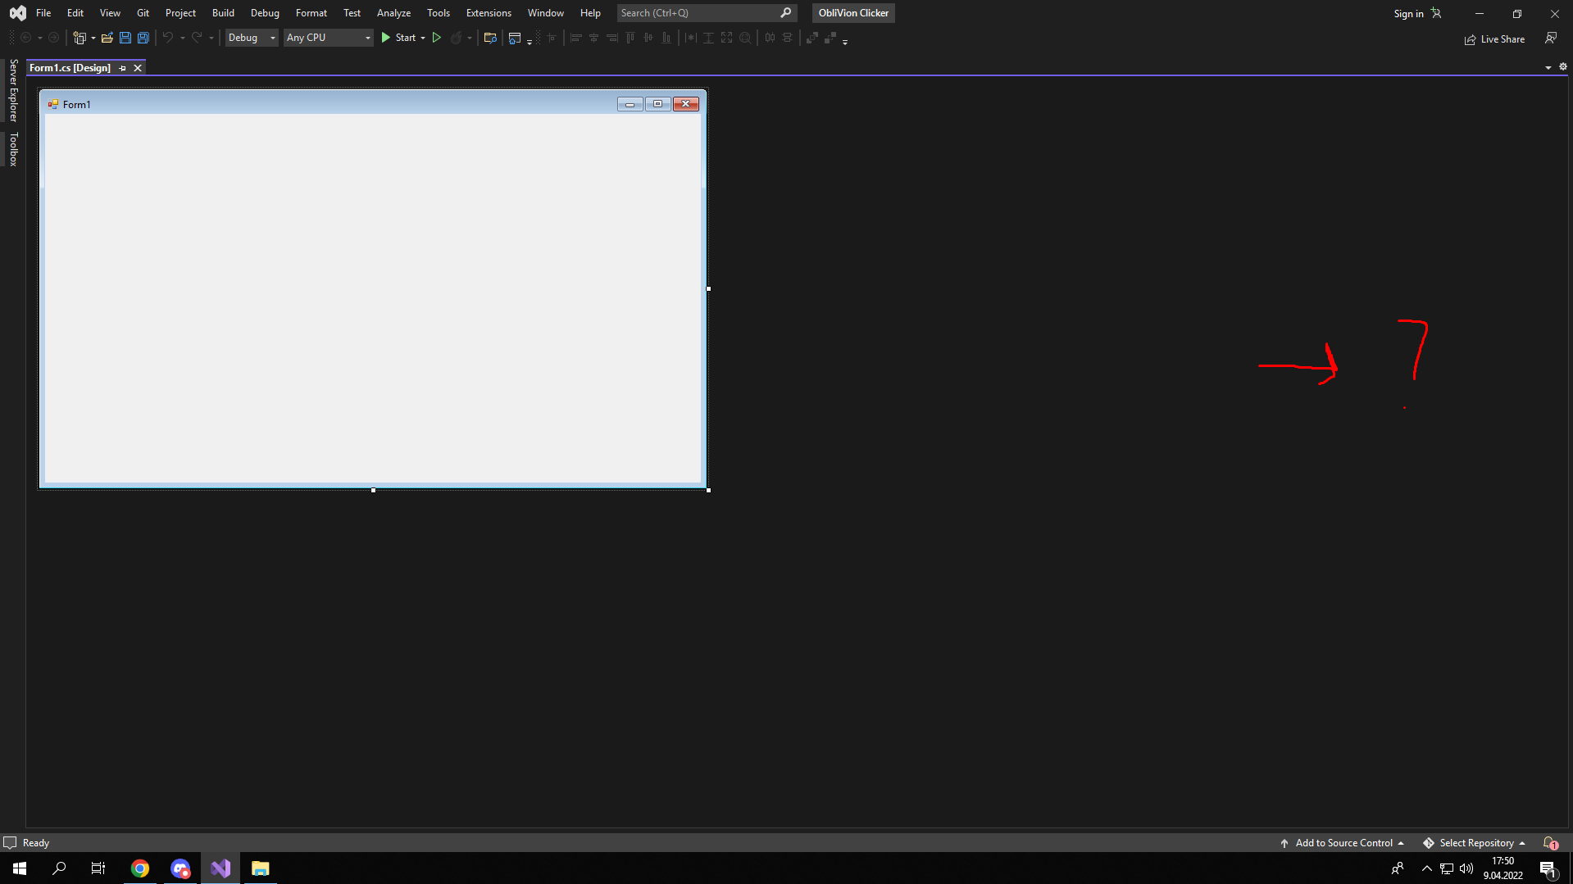This screenshot has height=884, width=1573.
Task: Click the Send to Back icon
Action: pos(830,38)
